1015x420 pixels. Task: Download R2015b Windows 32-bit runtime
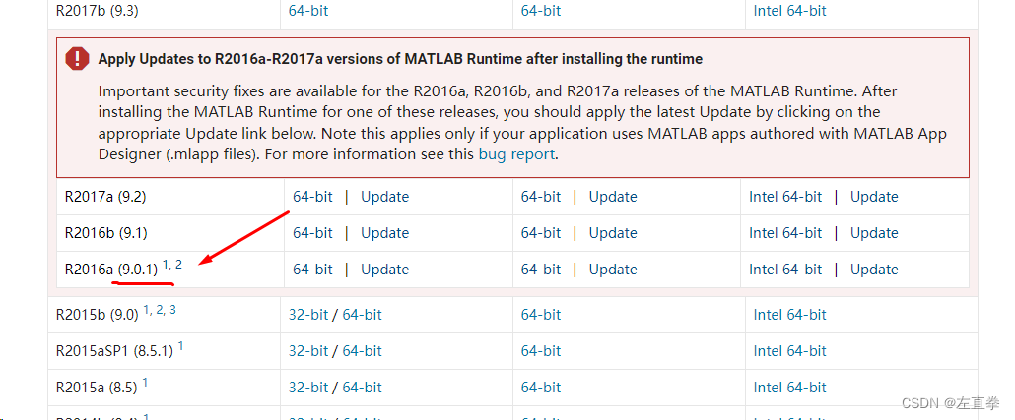point(308,315)
